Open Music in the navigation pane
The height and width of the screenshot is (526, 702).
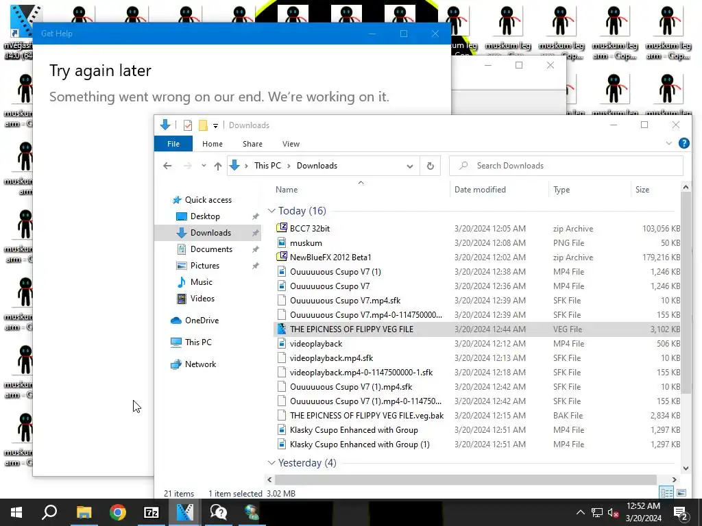pos(201,282)
